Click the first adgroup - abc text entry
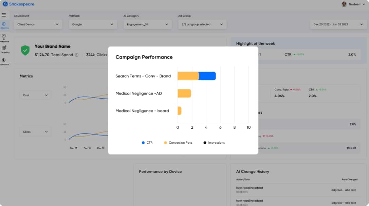This screenshot has width=369, height=206. coord(343,190)
